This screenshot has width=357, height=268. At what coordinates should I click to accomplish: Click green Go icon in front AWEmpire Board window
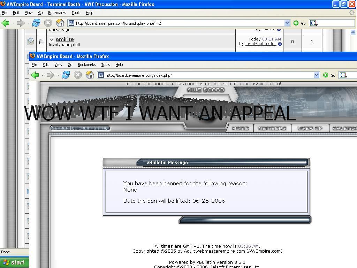click(x=326, y=75)
